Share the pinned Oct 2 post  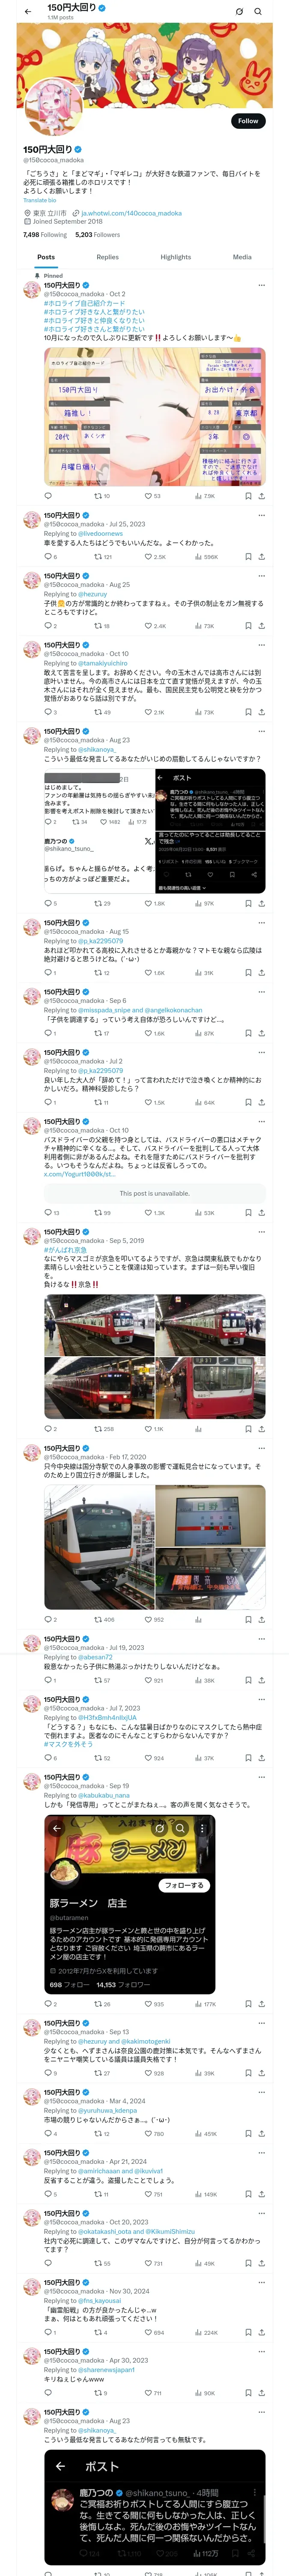coord(261,496)
